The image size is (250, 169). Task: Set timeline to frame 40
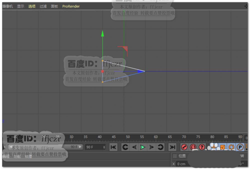100,137
